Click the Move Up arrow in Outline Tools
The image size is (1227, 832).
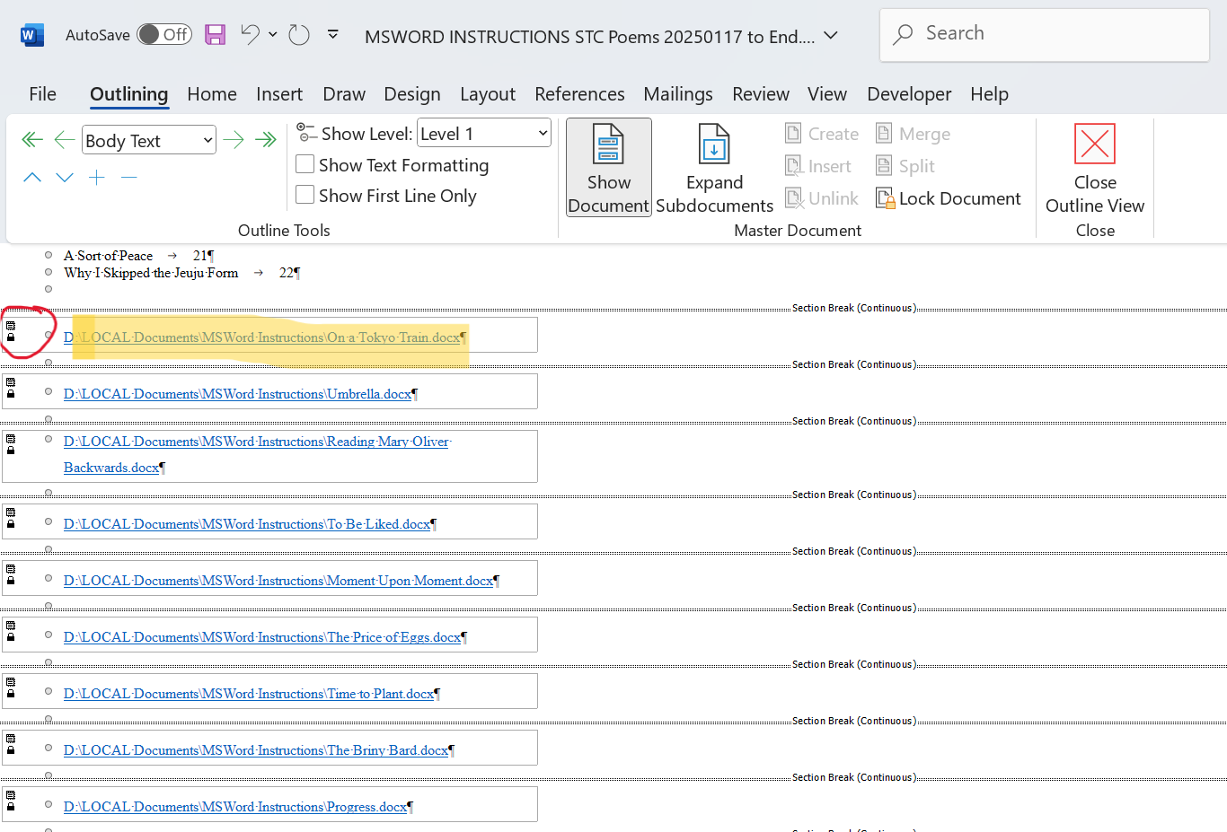[x=31, y=177]
